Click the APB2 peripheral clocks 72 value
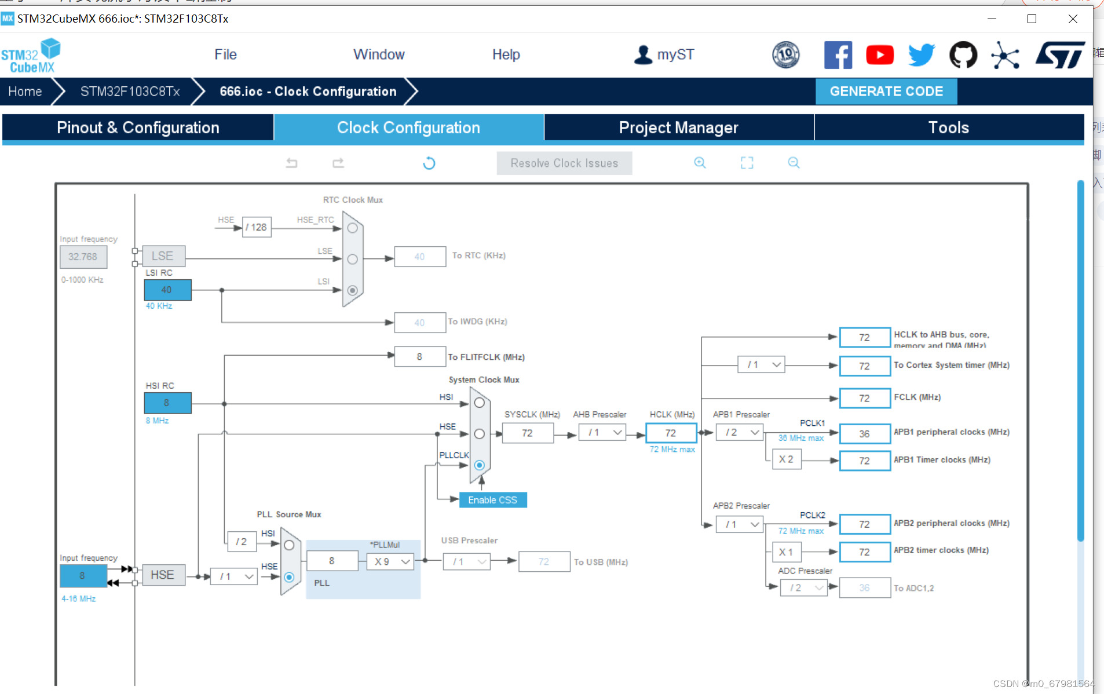The height and width of the screenshot is (694, 1104). (865, 524)
